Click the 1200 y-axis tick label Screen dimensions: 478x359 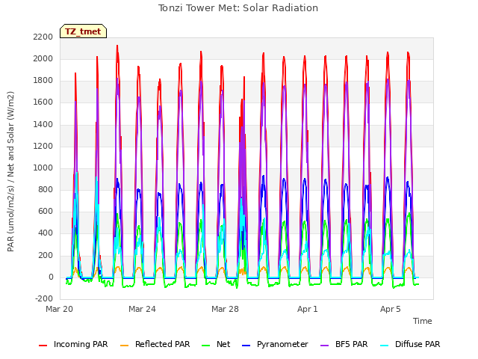tap(43, 146)
